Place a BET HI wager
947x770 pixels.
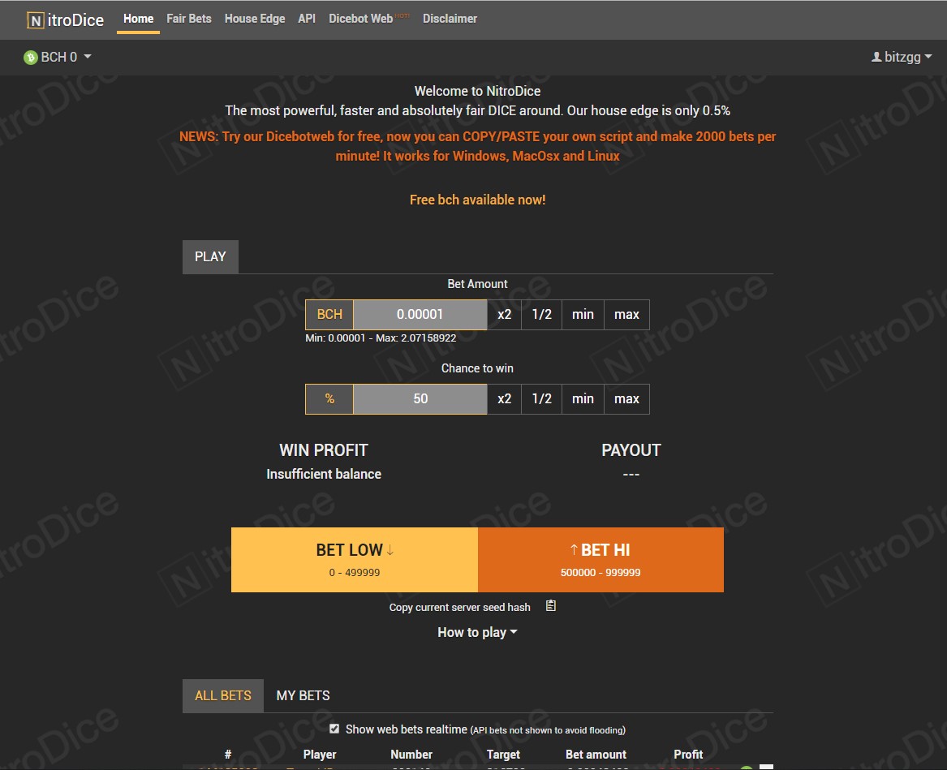coord(601,560)
